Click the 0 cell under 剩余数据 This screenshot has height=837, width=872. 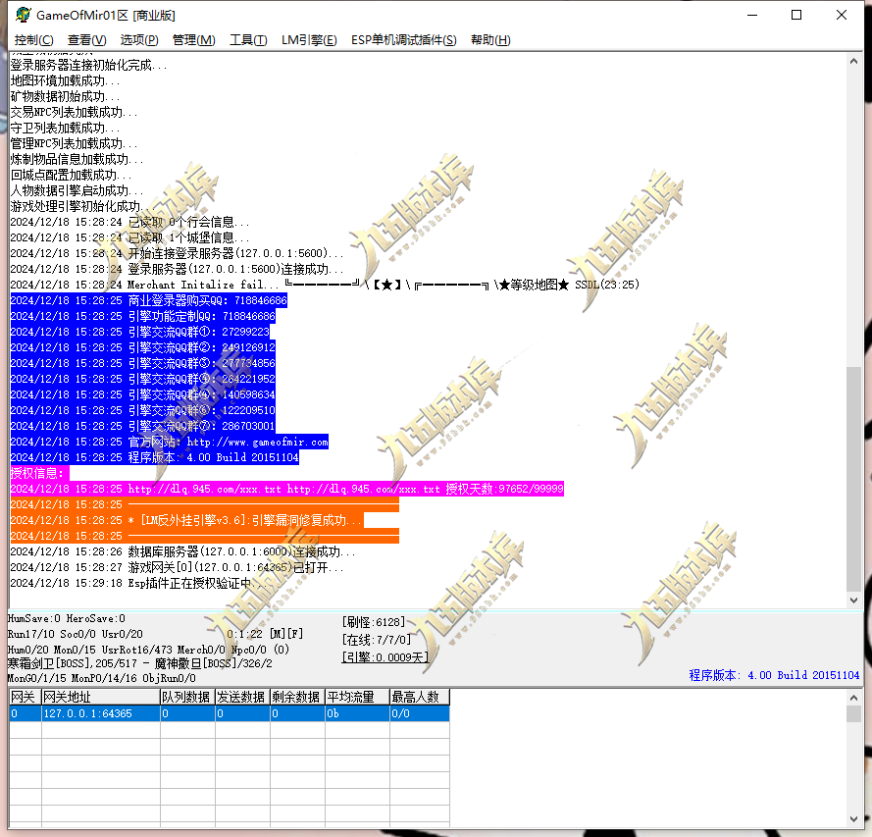[x=297, y=713]
